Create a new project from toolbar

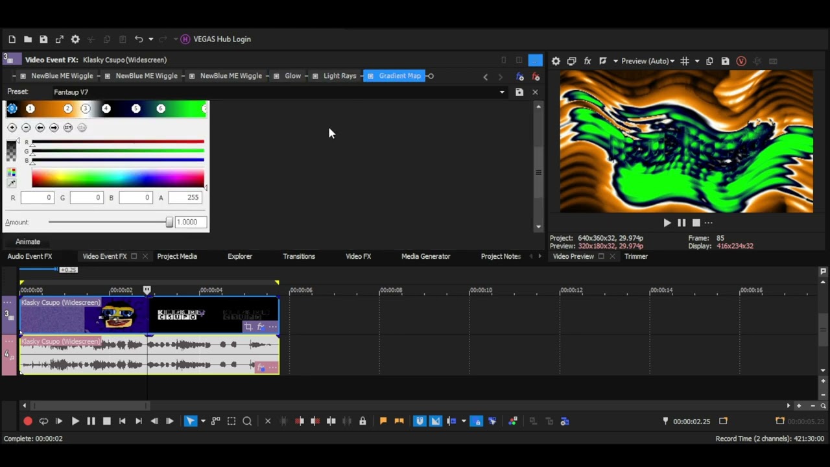tap(12, 40)
